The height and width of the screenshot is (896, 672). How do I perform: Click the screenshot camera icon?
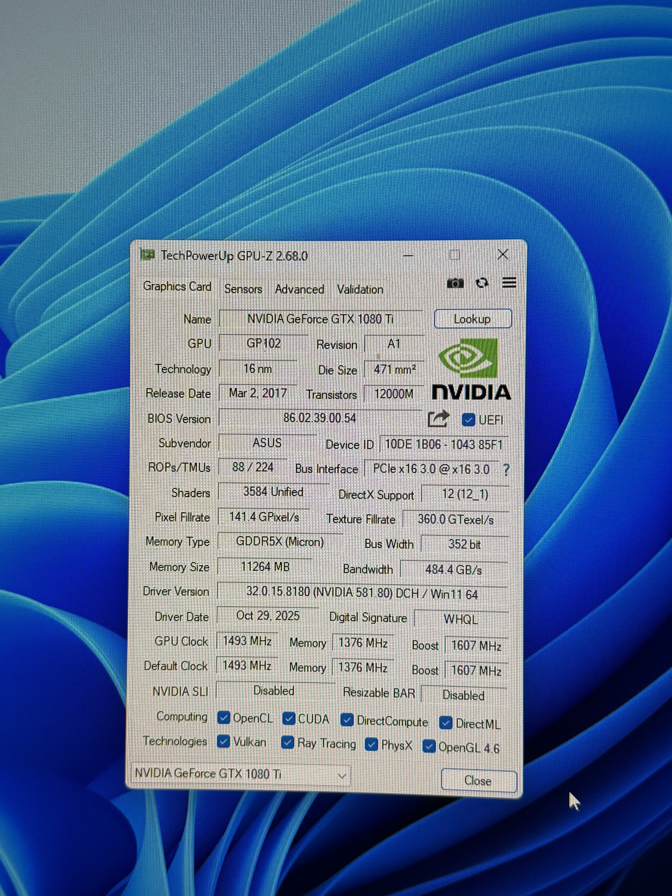(456, 283)
